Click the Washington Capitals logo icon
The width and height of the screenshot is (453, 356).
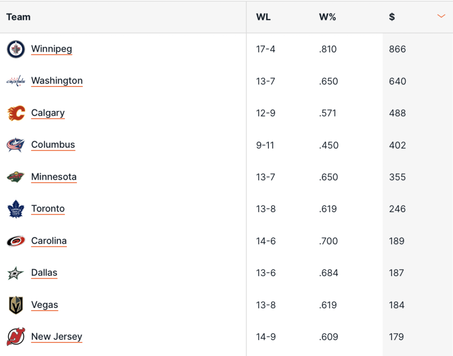(x=16, y=81)
